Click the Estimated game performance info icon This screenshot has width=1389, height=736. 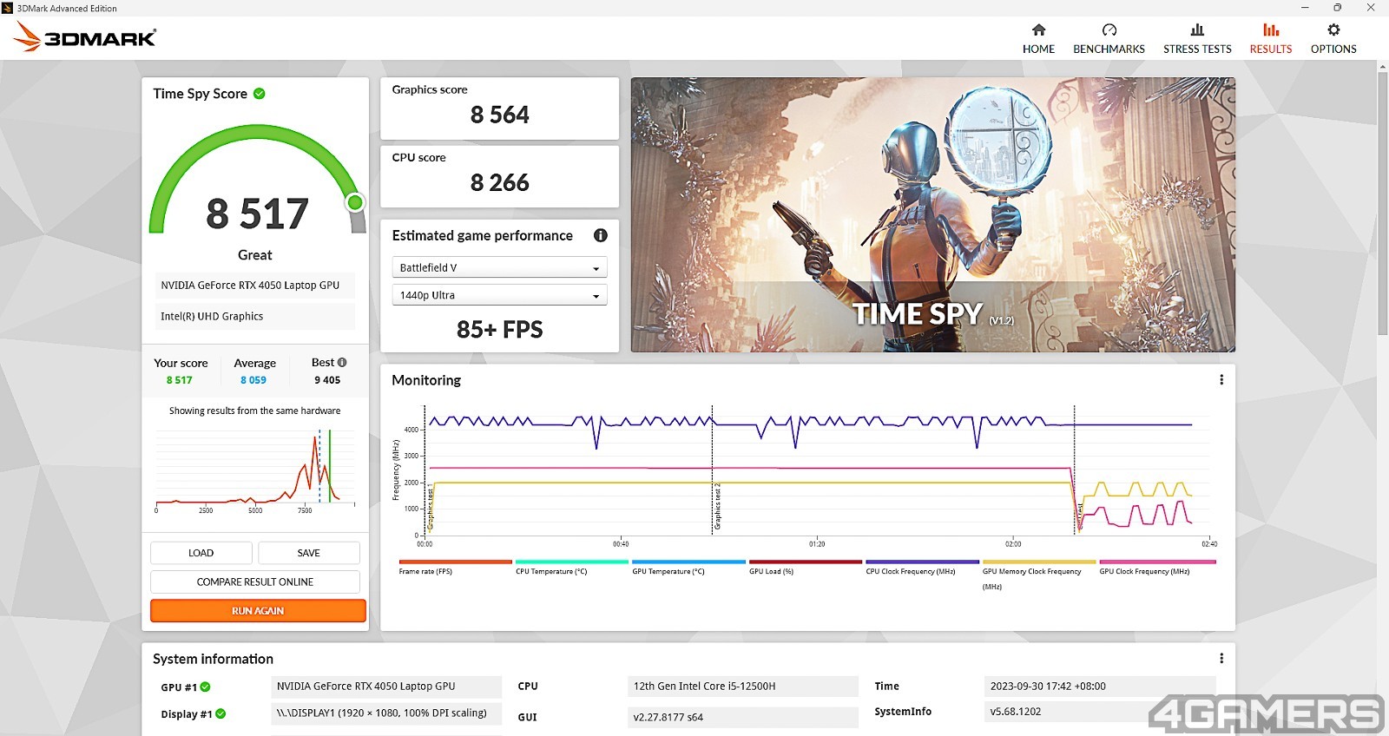pos(600,235)
